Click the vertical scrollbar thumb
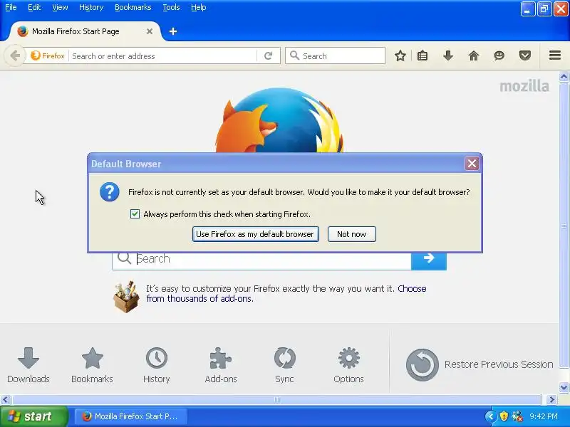 (x=564, y=226)
